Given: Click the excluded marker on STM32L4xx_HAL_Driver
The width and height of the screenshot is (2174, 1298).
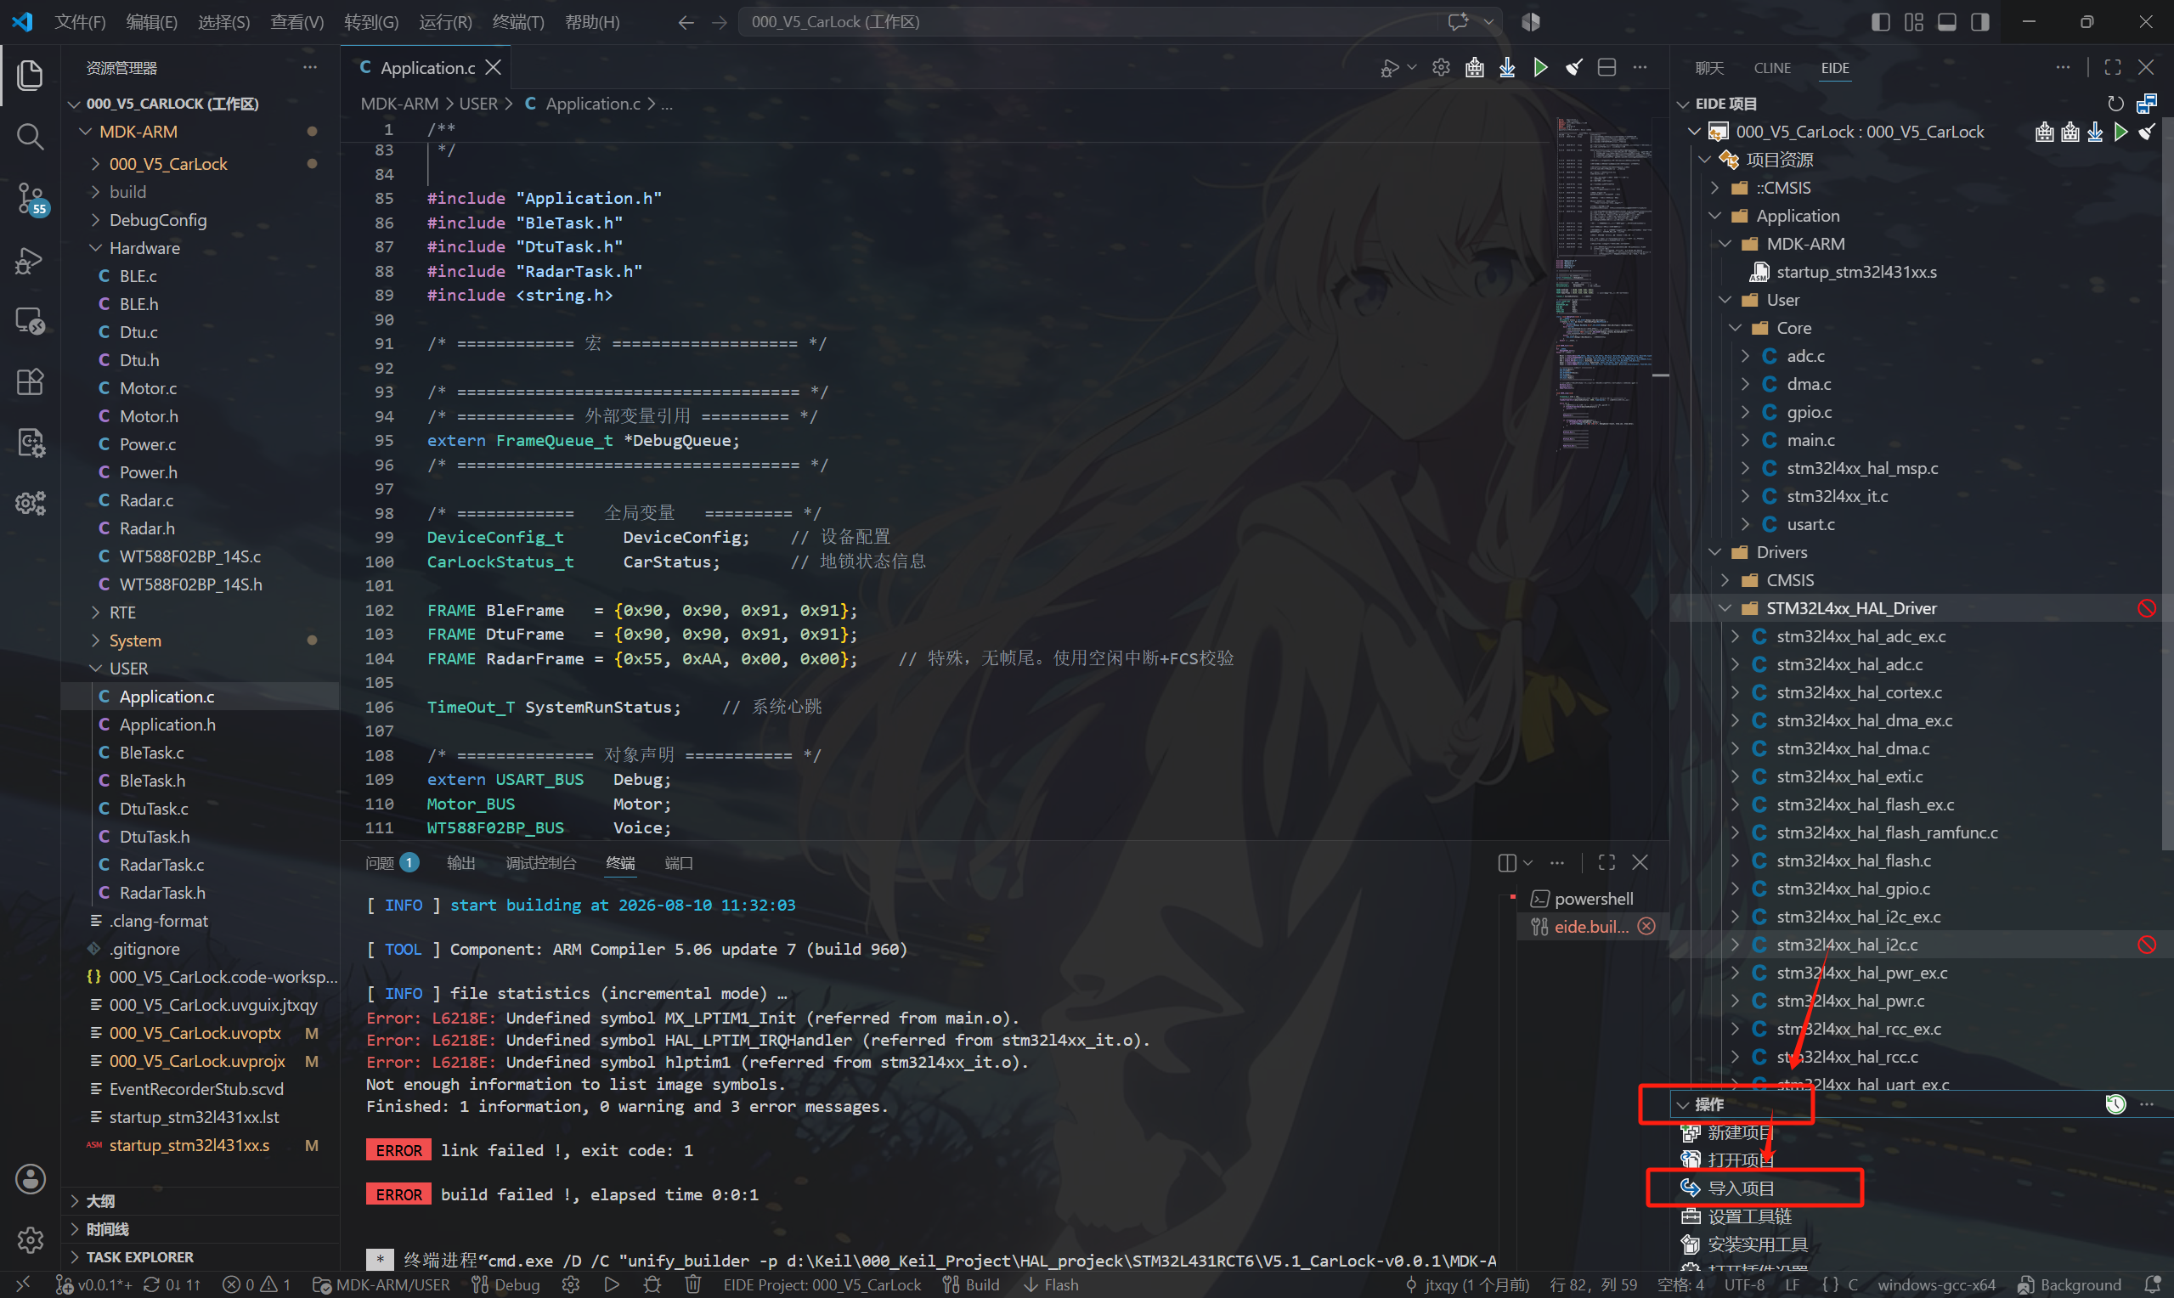Looking at the screenshot, I should pos(2147,608).
